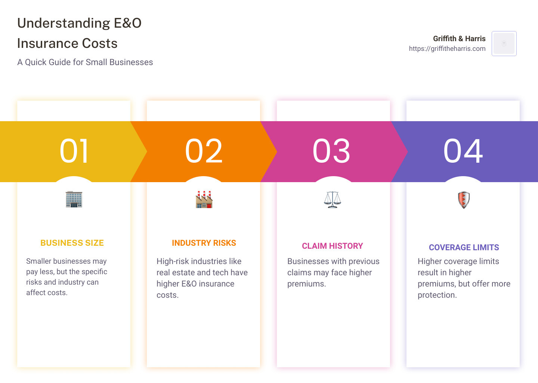The height and width of the screenshot is (383, 538).
Task: Click the red shield icon
Action: pos(464,200)
